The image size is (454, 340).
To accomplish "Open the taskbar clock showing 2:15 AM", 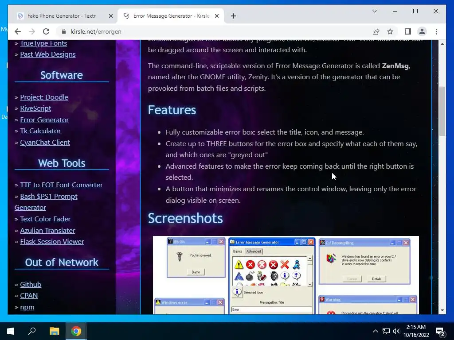I will pyautogui.click(x=416, y=331).
